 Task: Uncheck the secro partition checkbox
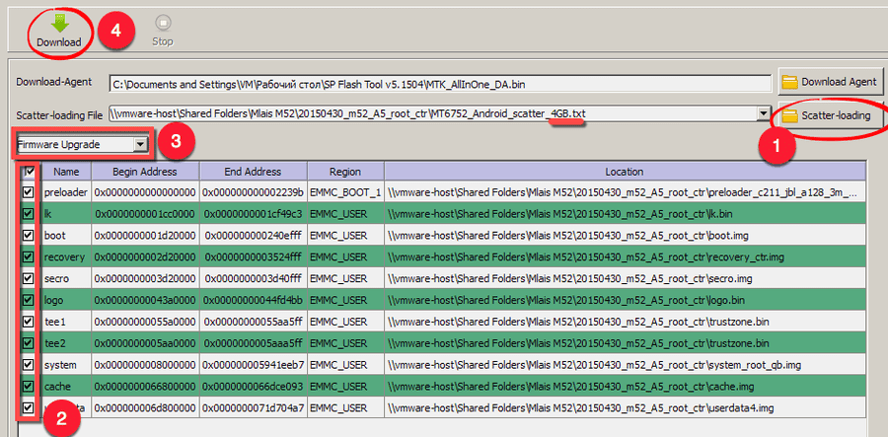28,278
